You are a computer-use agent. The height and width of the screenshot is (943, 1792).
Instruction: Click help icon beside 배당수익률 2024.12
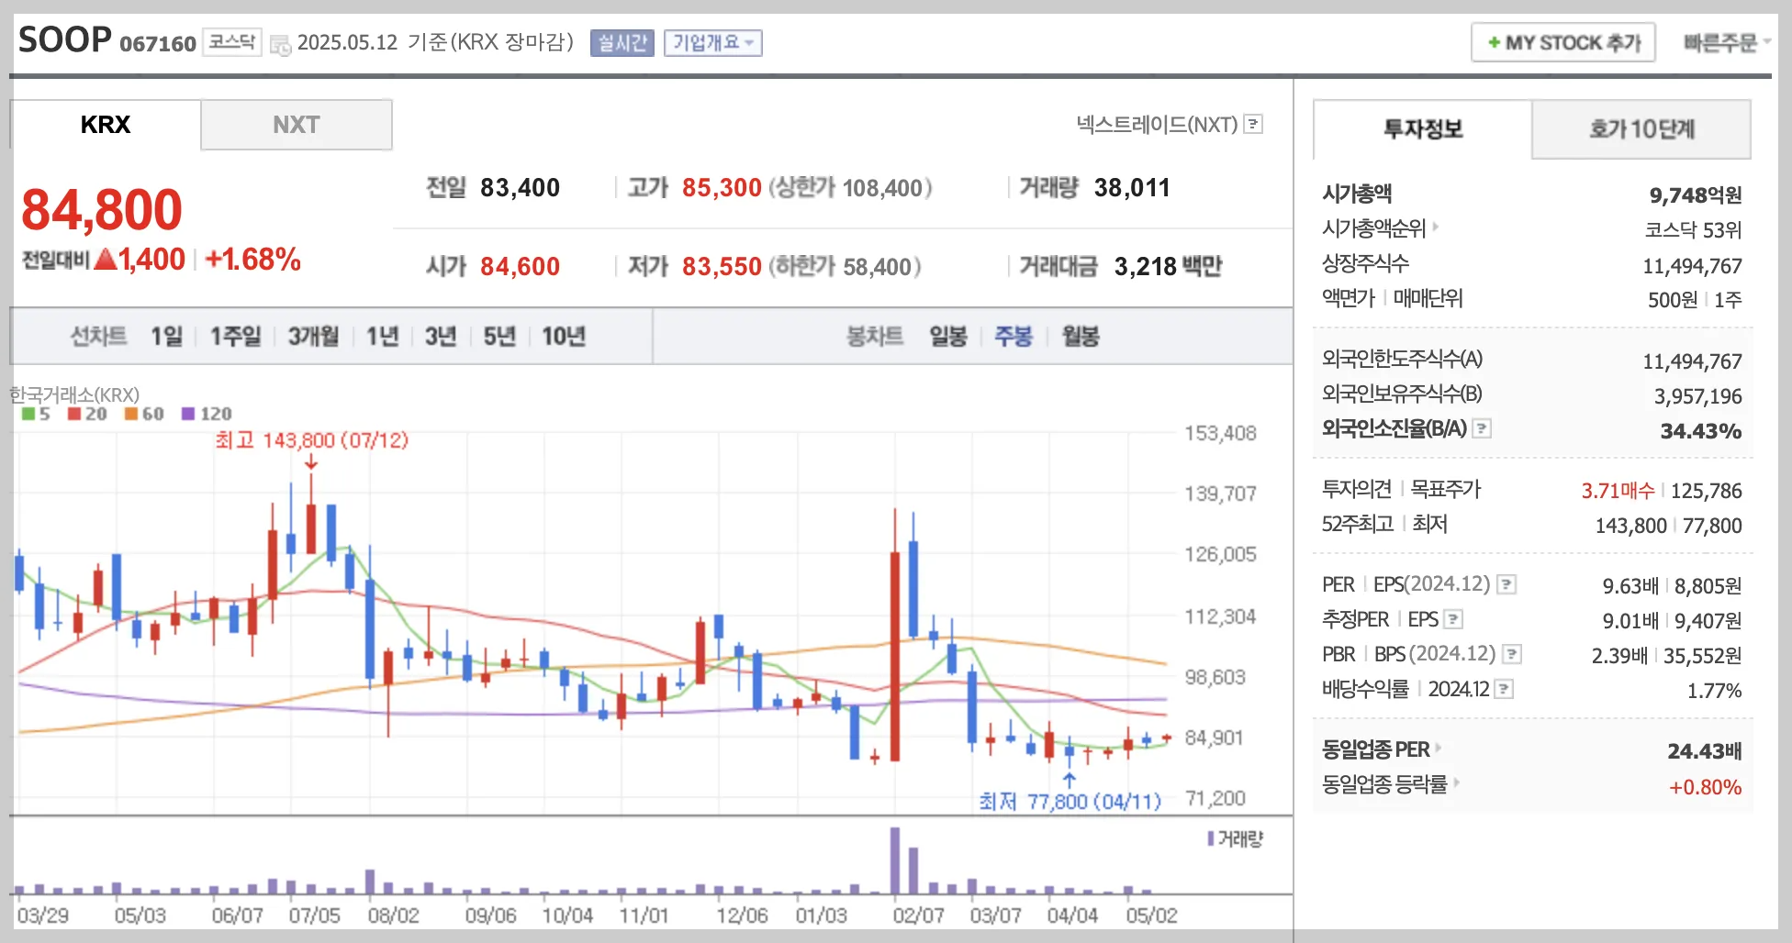[x=1504, y=689]
